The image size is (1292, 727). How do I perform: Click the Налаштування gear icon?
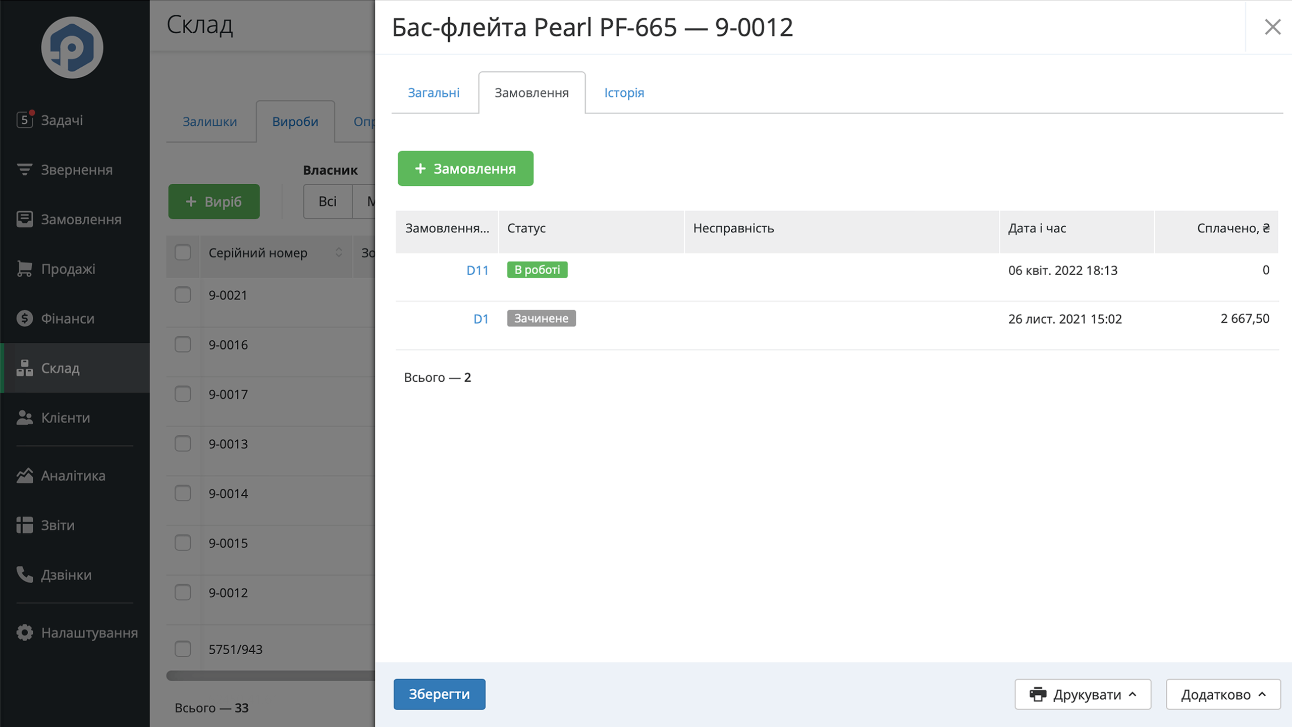[x=24, y=633]
